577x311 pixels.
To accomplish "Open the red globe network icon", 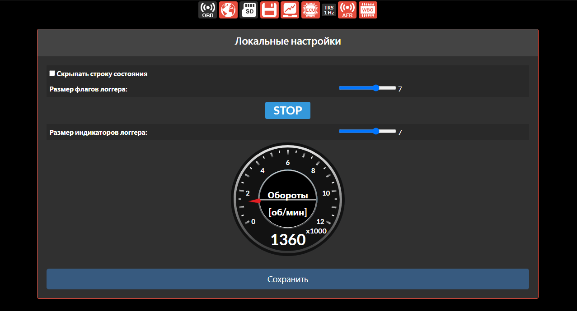I will click(x=228, y=10).
